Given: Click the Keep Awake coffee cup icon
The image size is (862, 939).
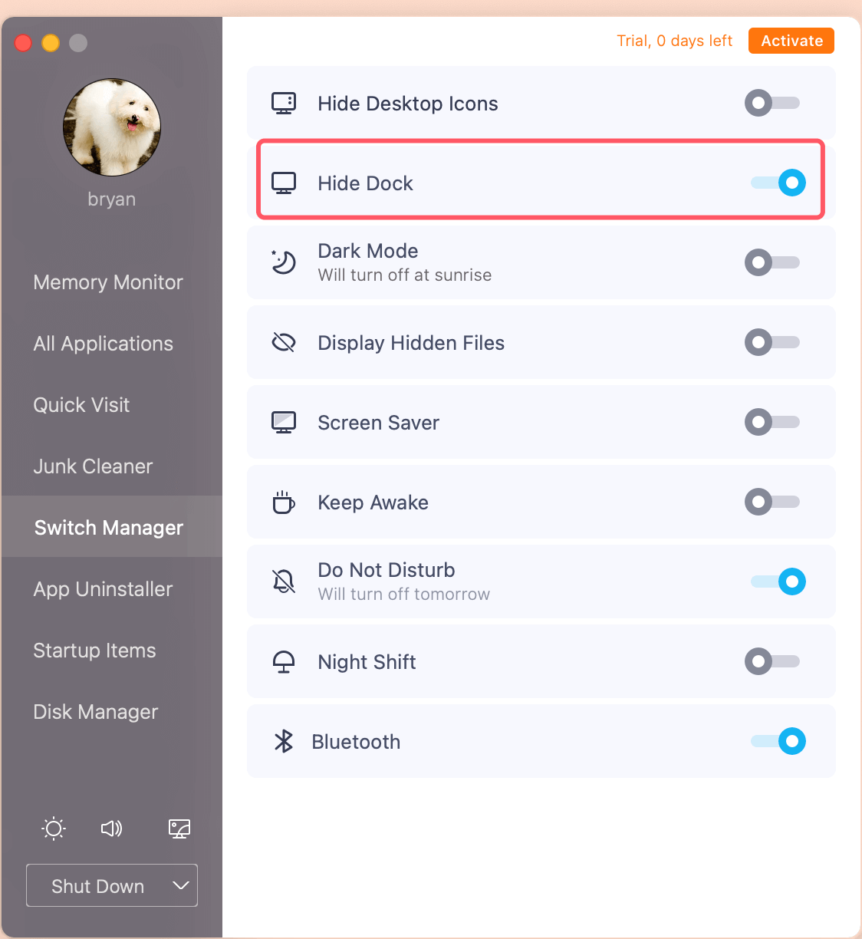Looking at the screenshot, I should (284, 502).
